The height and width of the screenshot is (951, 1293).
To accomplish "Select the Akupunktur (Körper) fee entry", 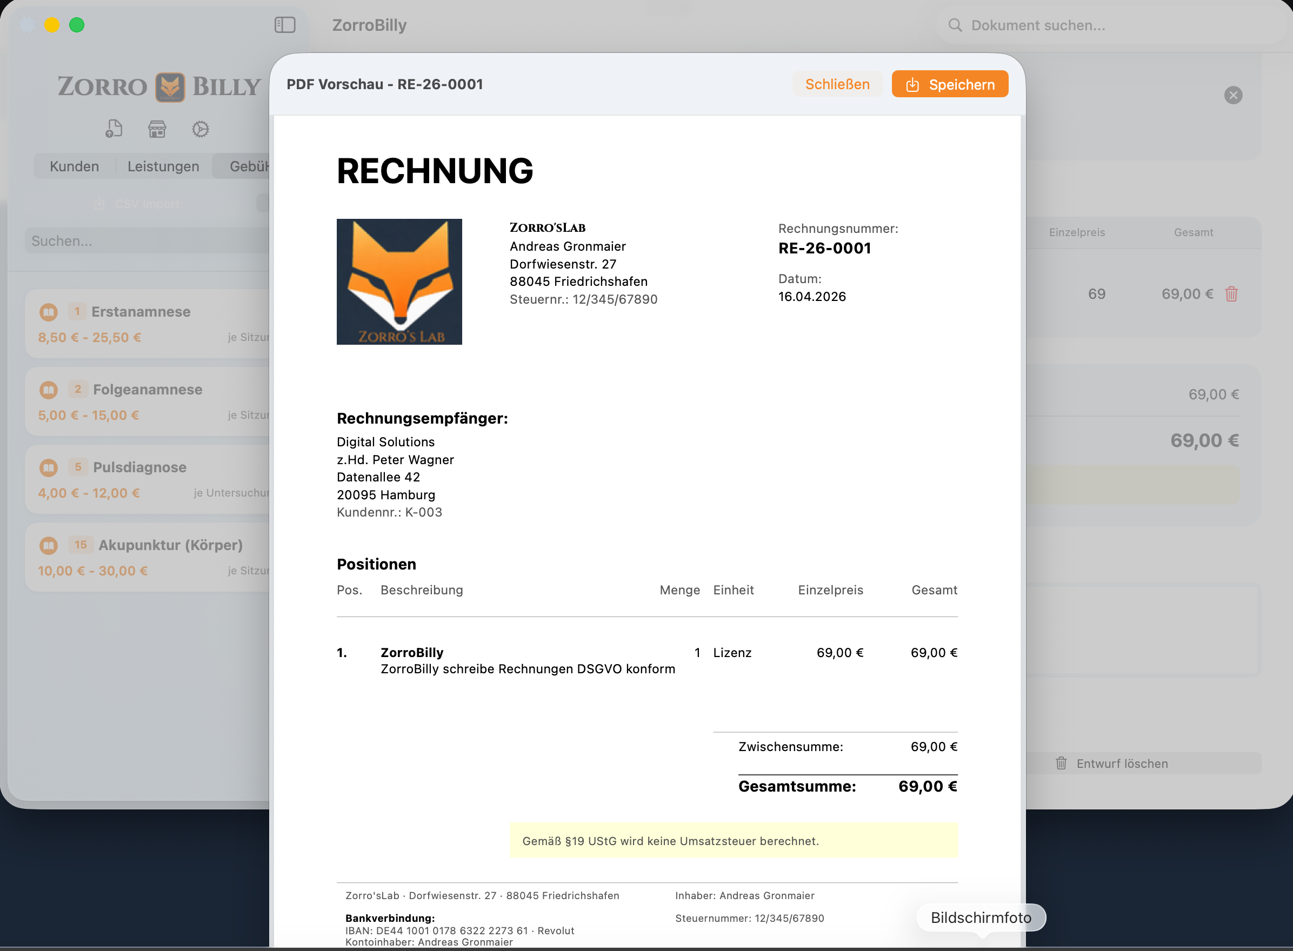I will point(148,557).
